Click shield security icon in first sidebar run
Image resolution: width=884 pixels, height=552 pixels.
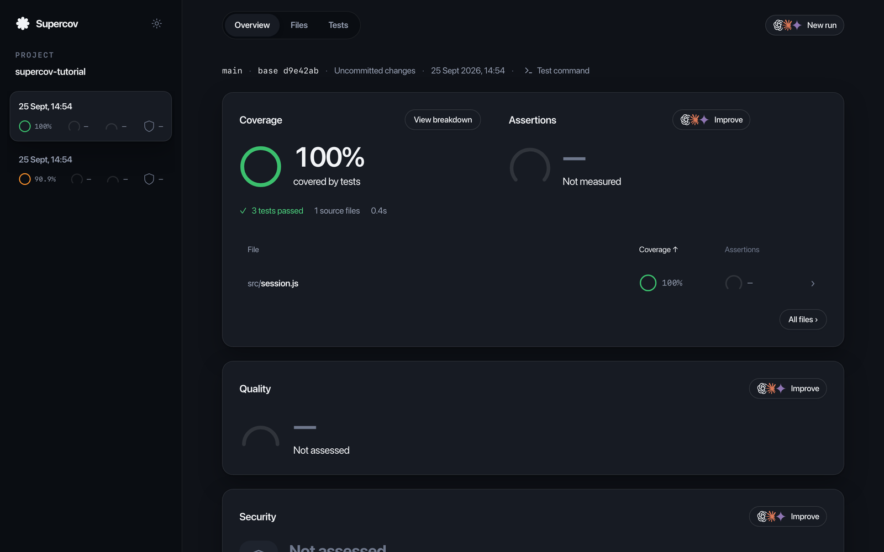[x=149, y=126]
